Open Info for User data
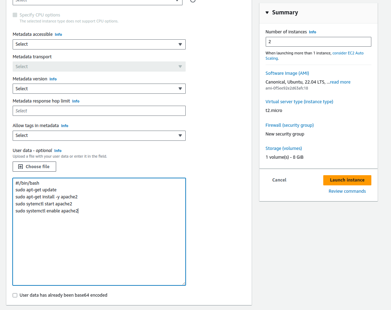391x310 pixels. [x=58, y=151]
